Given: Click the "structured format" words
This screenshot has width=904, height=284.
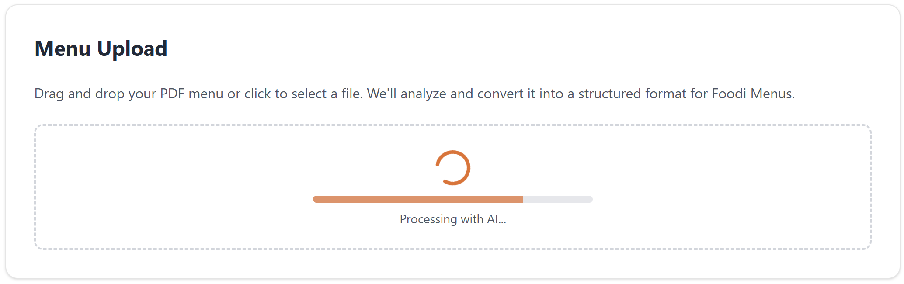Looking at the screenshot, I should click(632, 94).
